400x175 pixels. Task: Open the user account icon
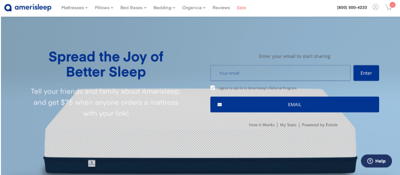click(x=375, y=7)
